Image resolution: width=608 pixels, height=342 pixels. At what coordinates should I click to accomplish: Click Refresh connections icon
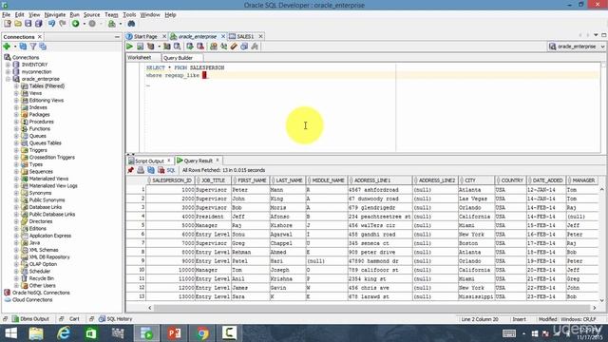tap(23, 47)
